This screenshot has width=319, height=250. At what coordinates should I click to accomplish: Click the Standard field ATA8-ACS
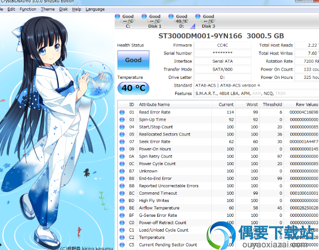256,85
